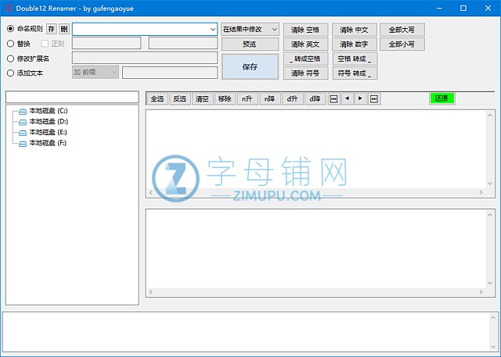Expand local disk (D:) tree node

[x=15, y=122]
